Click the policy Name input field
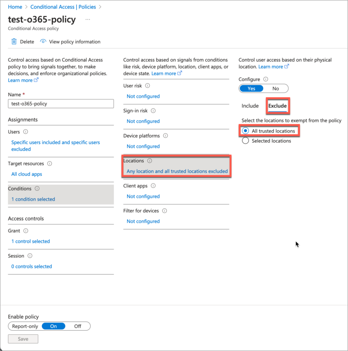The image size is (348, 351). click(61, 104)
